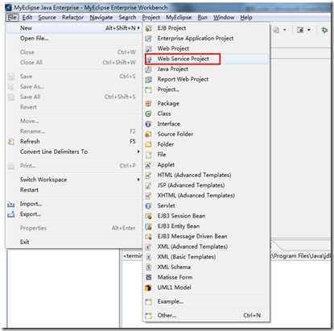Image resolution: width=334 pixels, height=331 pixels.
Task: Open the Refactor menu
Action: point(72,18)
